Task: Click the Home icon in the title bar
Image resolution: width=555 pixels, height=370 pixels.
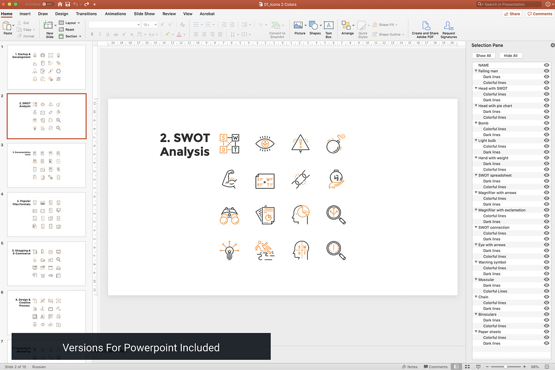Action: pyautogui.click(x=60, y=4)
